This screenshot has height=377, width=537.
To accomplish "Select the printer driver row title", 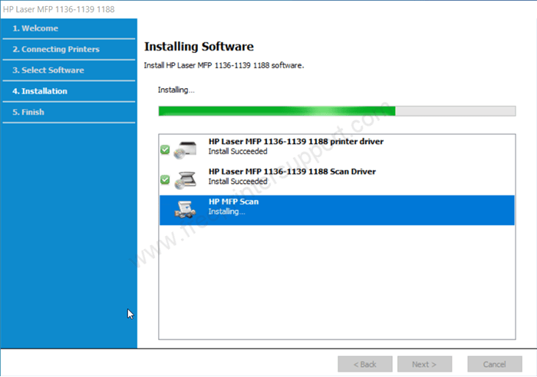I will 296,141.
